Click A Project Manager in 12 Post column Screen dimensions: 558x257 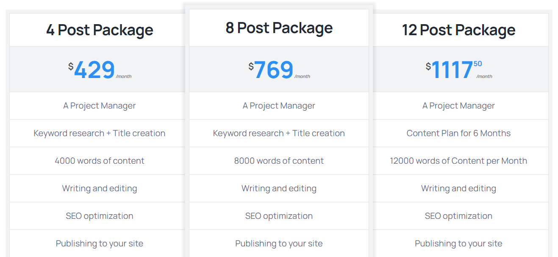(458, 106)
